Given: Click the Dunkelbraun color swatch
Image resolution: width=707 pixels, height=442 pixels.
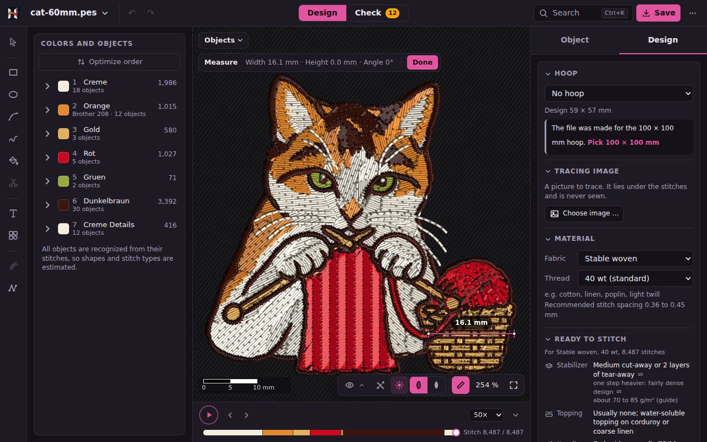Looking at the screenshot, I should 64,204.
